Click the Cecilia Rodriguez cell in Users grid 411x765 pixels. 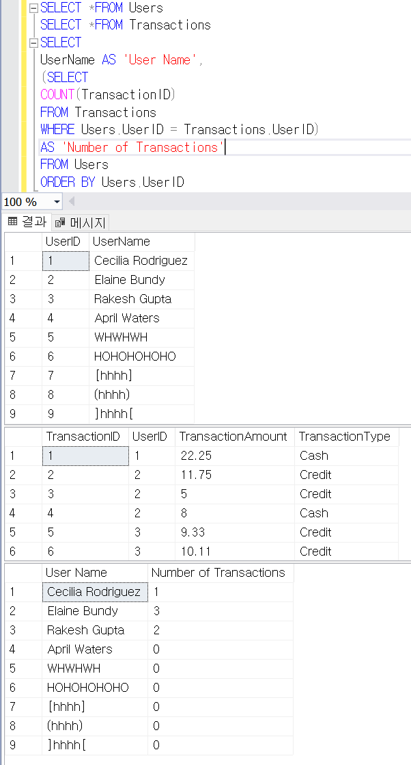[x=142, y=261]
